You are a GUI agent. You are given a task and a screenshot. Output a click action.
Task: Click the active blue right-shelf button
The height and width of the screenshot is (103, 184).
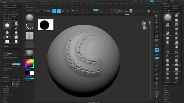click(x=156, y=50)
